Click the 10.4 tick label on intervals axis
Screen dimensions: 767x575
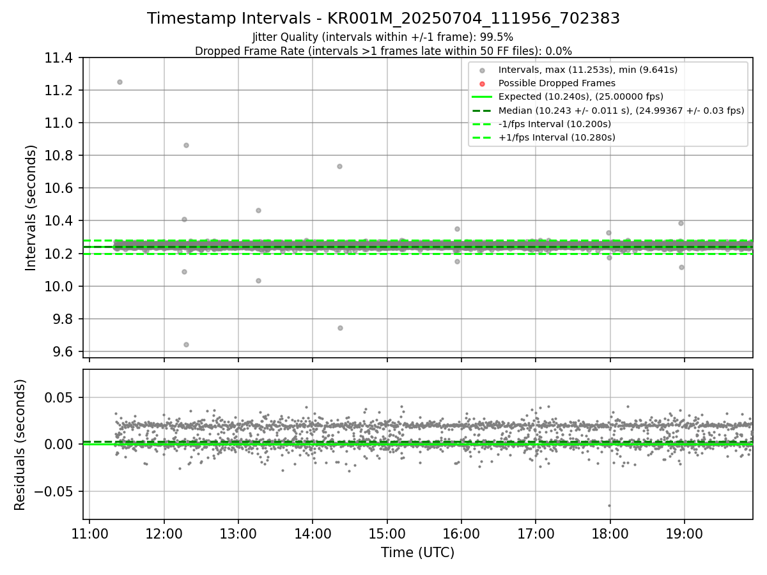point(60,221)
